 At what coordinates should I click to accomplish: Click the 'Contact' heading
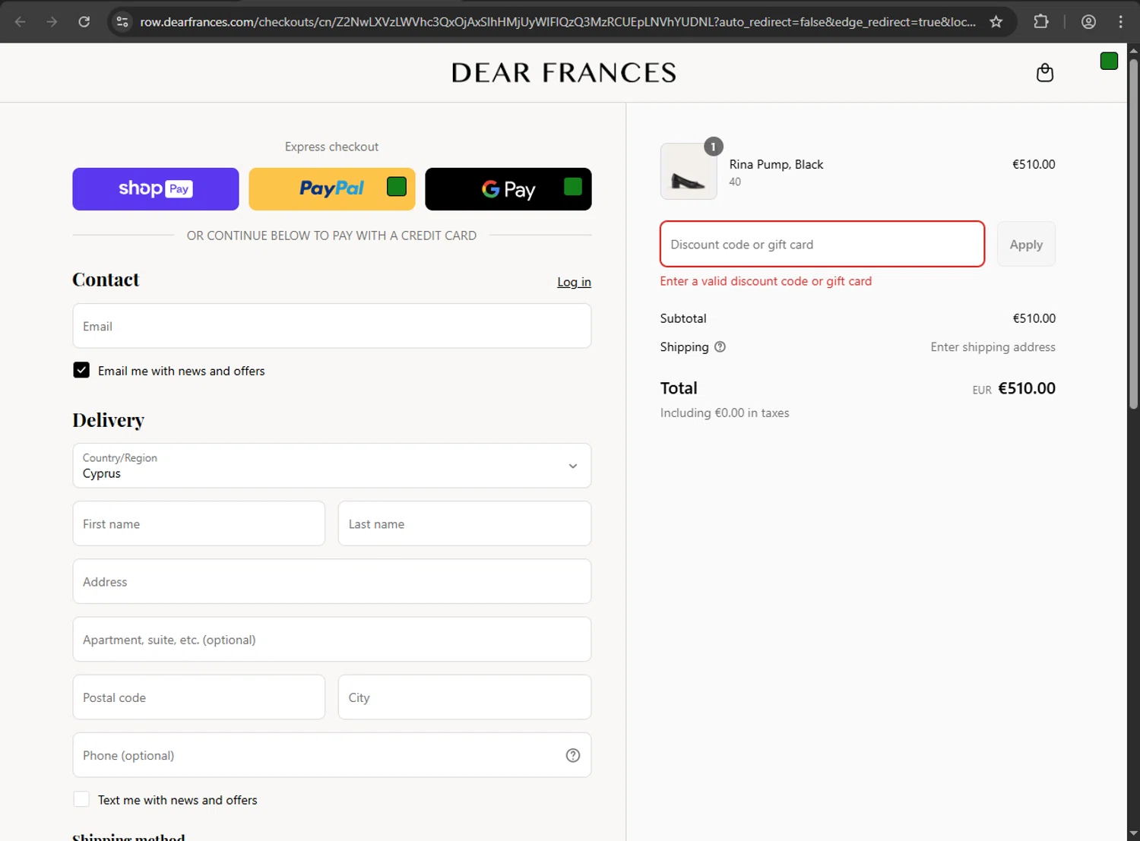(106, 280)
